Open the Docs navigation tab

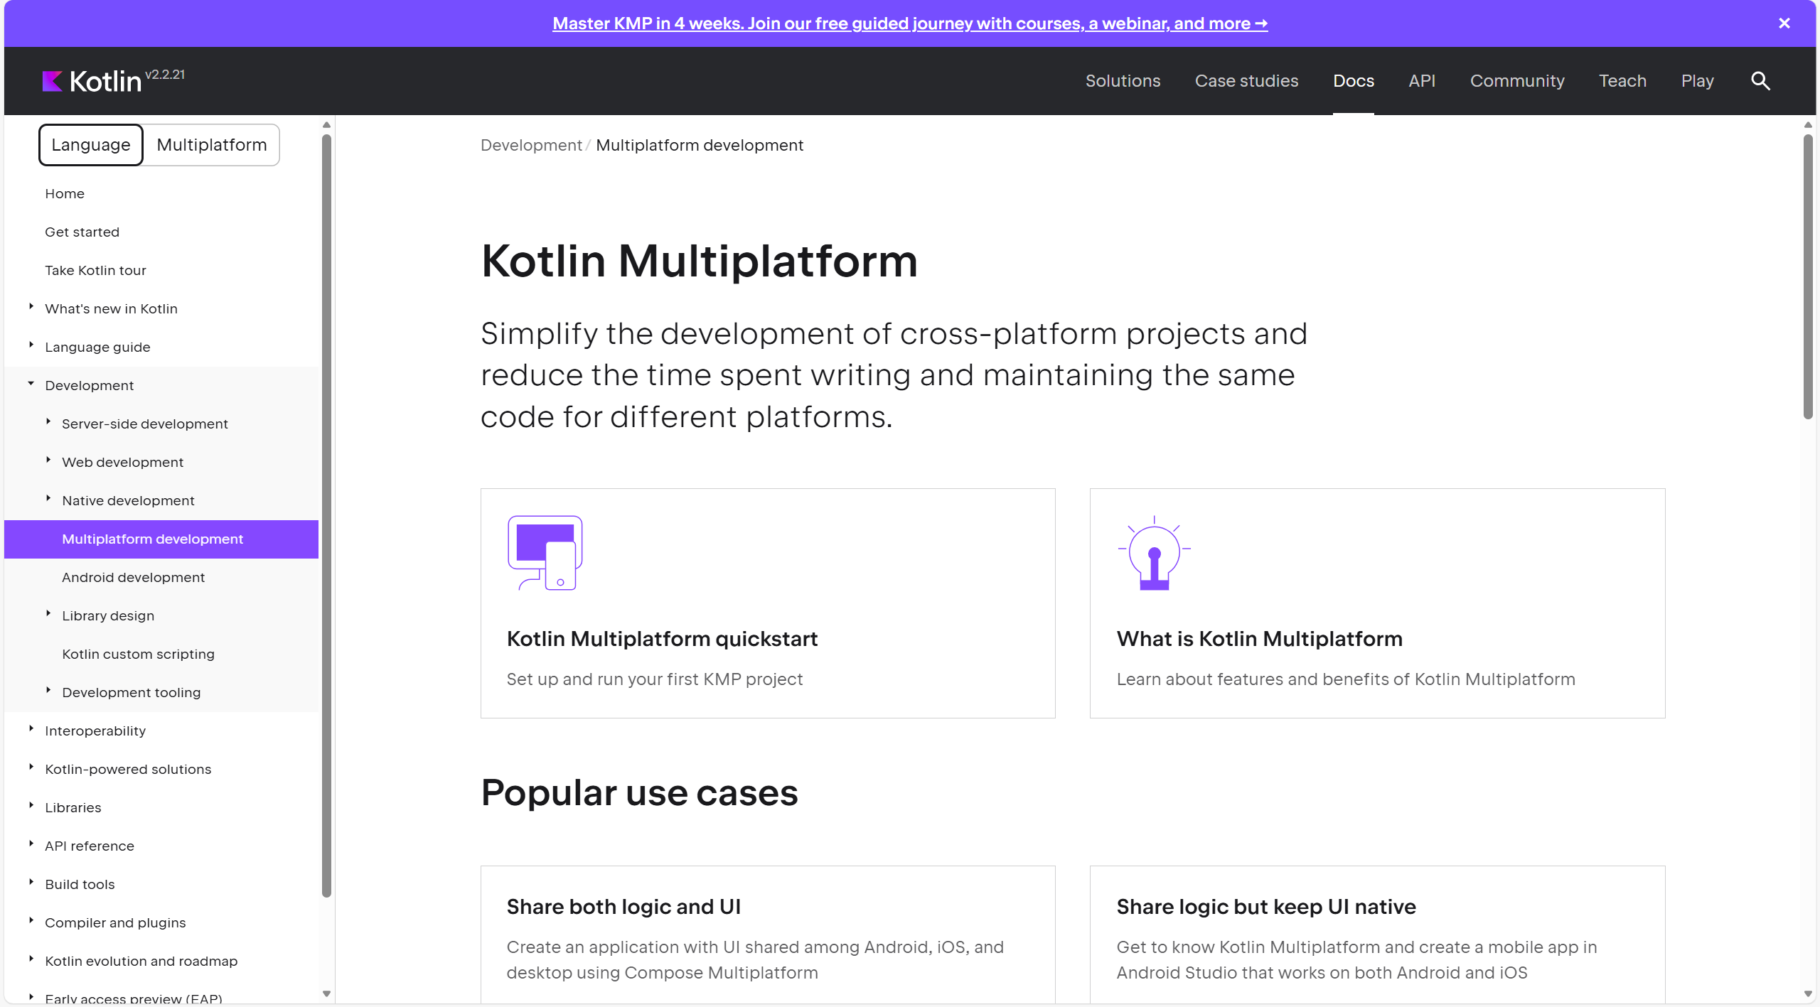point(1353,81)
